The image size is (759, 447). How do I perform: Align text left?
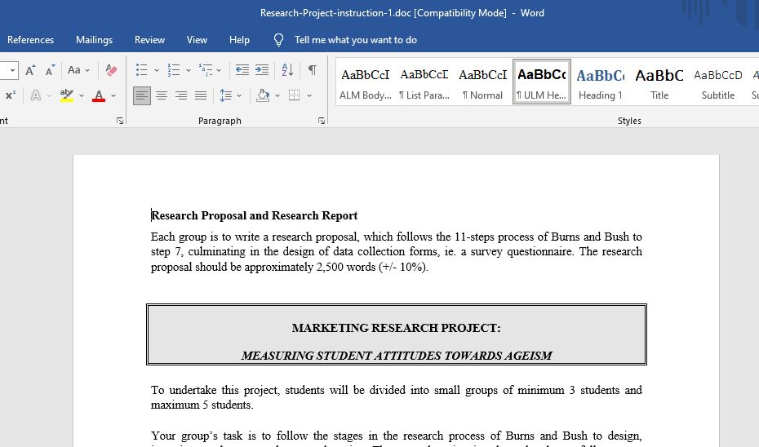[x=142, y=95]
